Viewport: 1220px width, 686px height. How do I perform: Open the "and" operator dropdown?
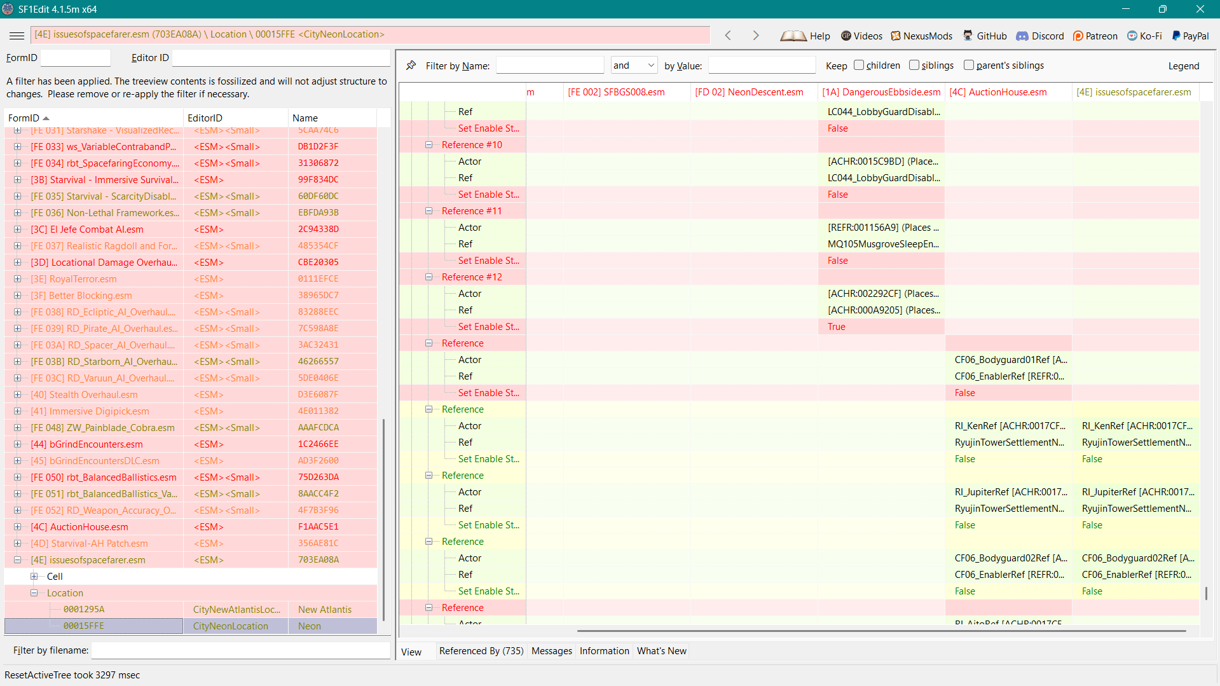pos(650,65)
